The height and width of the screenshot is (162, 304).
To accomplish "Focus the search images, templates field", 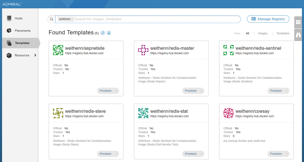I will [x=157, y=19].
